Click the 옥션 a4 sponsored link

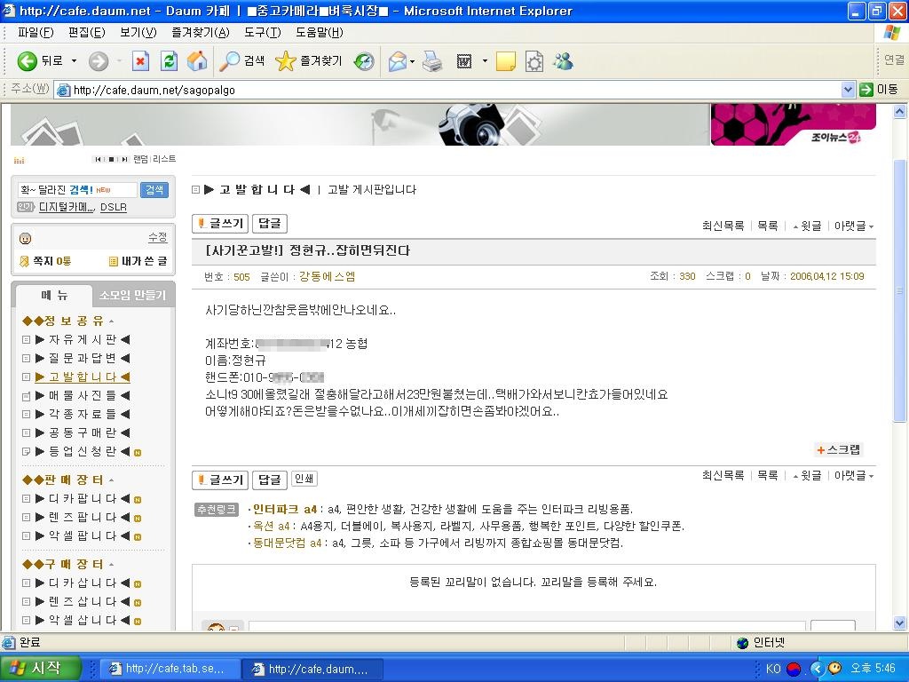pos(272,526)
